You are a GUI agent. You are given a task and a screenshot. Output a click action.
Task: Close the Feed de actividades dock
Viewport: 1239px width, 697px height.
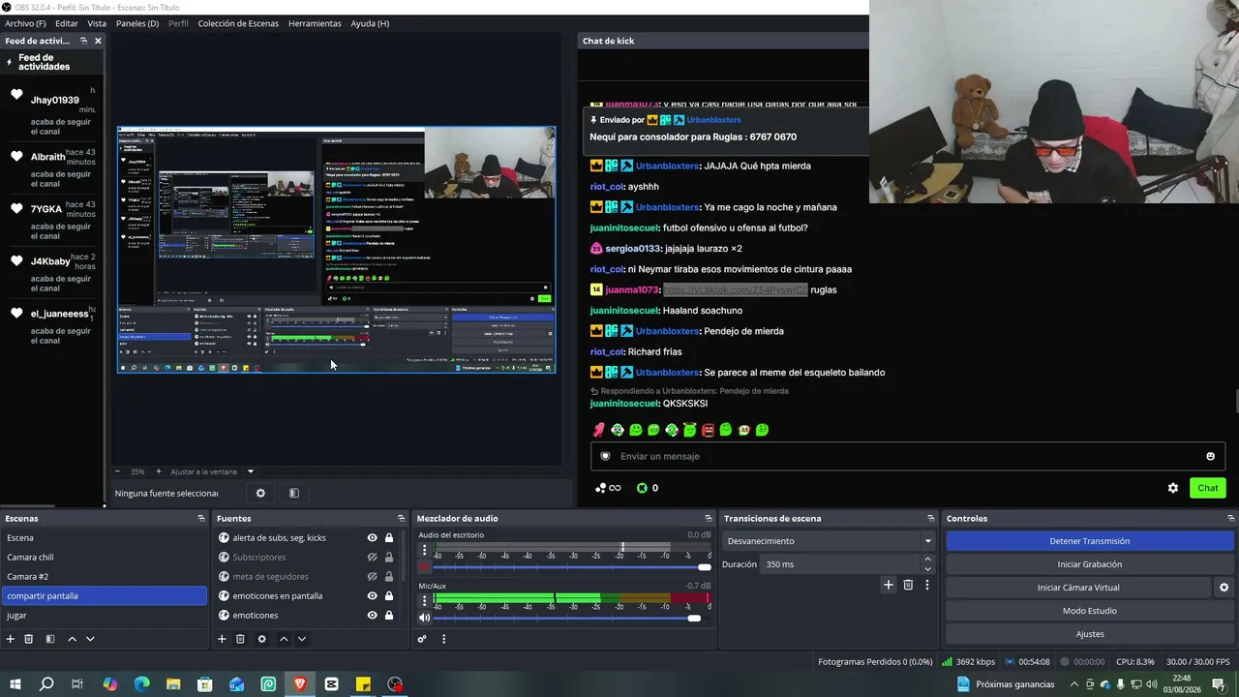pos(98,41)
